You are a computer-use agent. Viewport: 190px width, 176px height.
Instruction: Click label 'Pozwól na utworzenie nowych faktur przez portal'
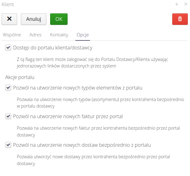click(x=68, y=116)
